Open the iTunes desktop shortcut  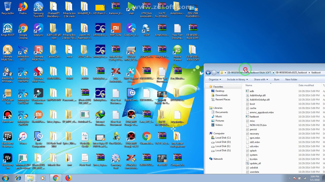(x=23, y=138)
